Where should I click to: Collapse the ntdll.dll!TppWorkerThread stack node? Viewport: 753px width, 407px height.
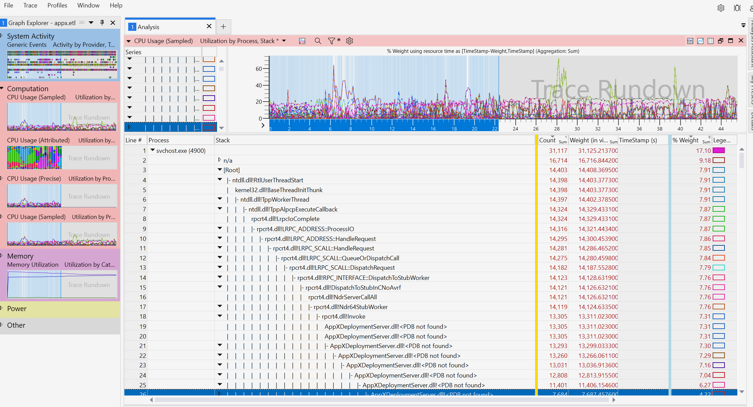click(x=220, y=199)
